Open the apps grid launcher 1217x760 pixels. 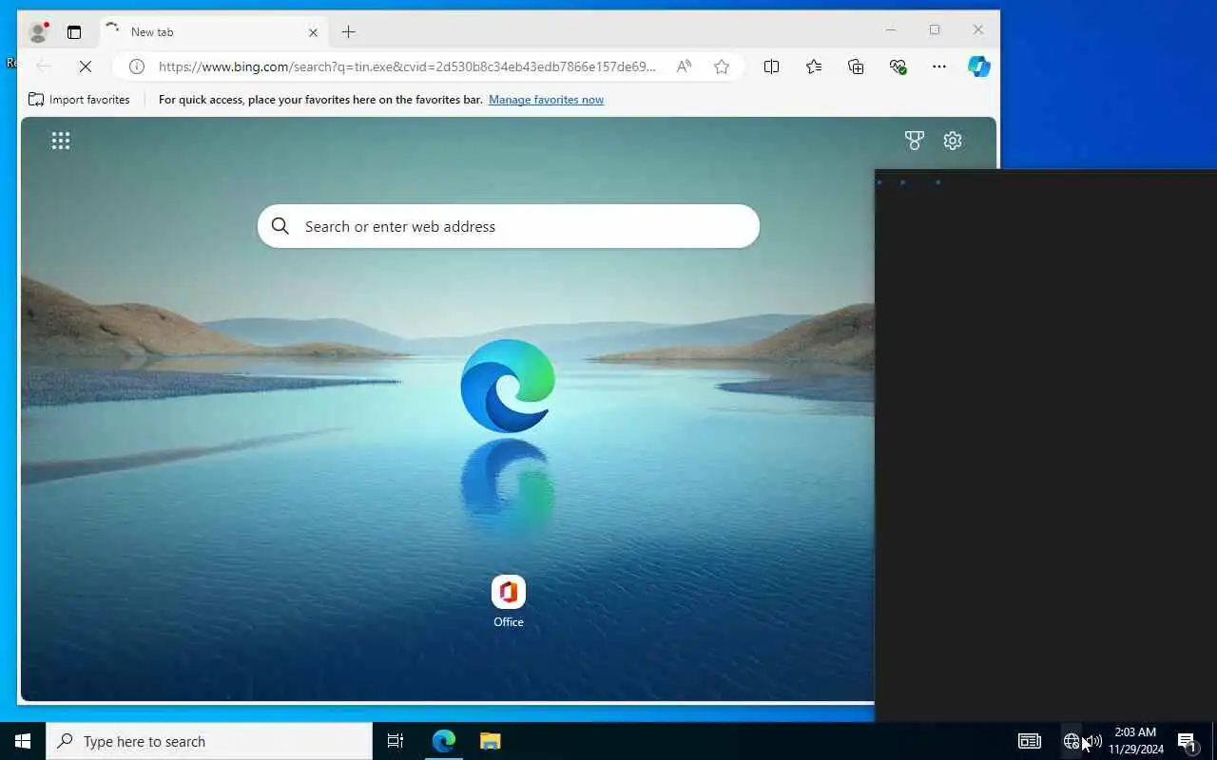click(x=61, y=141)
